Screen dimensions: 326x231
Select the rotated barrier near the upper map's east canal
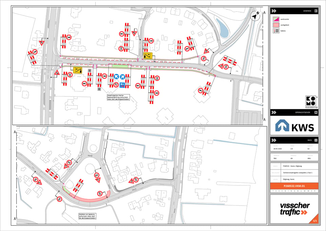pyautogui.click(x=230, y=60)
